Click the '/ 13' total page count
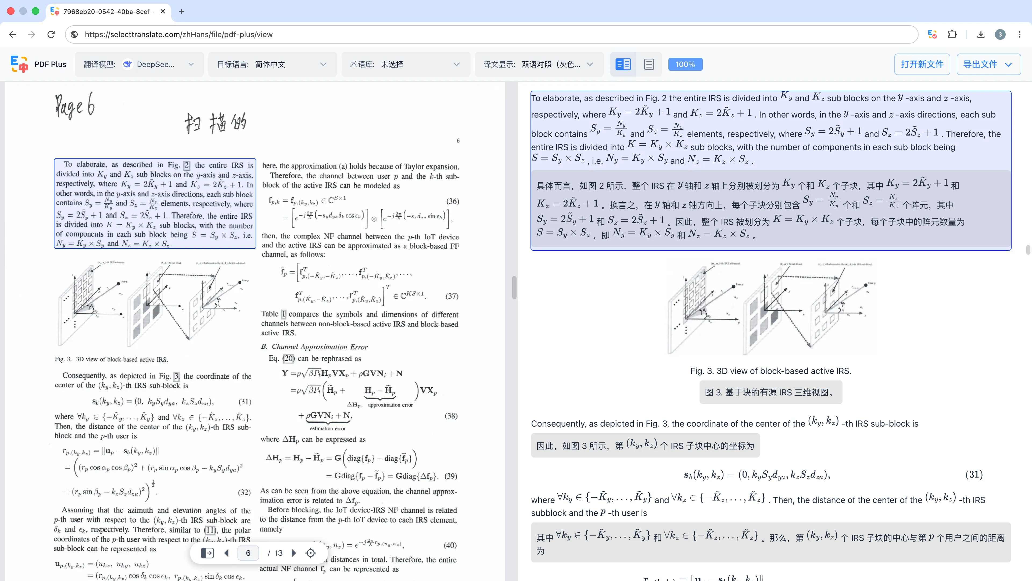The image size is (1032, 581). (x=275, y=553)
